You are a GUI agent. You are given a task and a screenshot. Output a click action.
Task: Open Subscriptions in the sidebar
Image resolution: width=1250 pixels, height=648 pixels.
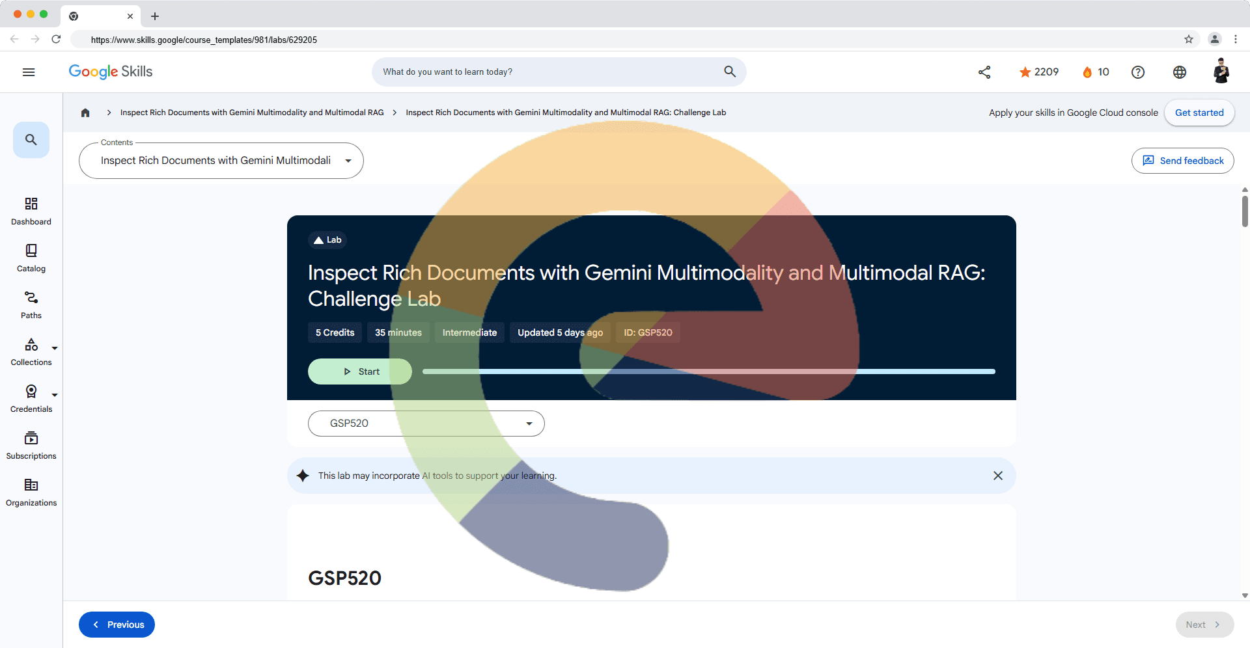[31, 446]
